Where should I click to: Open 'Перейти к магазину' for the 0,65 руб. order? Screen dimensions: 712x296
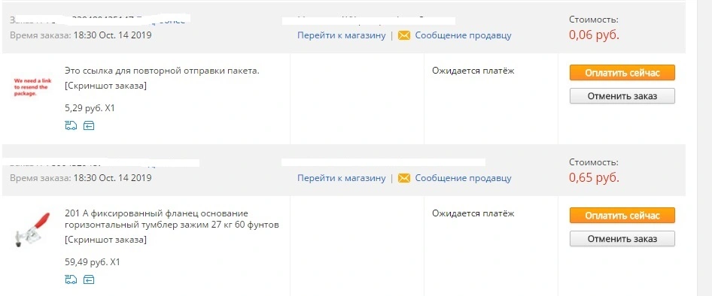coord(342,178)
